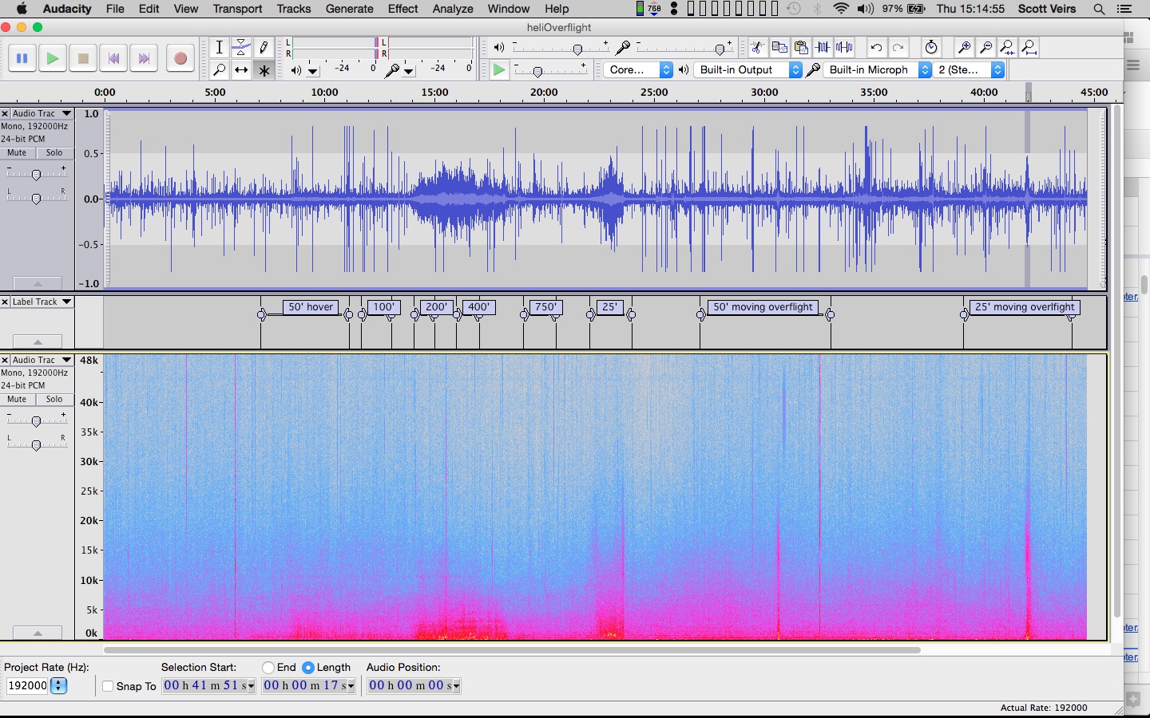The width and height of the screenshot is (1150, 718).
Task: Select the Length radio button
Action: coord(308,667)
